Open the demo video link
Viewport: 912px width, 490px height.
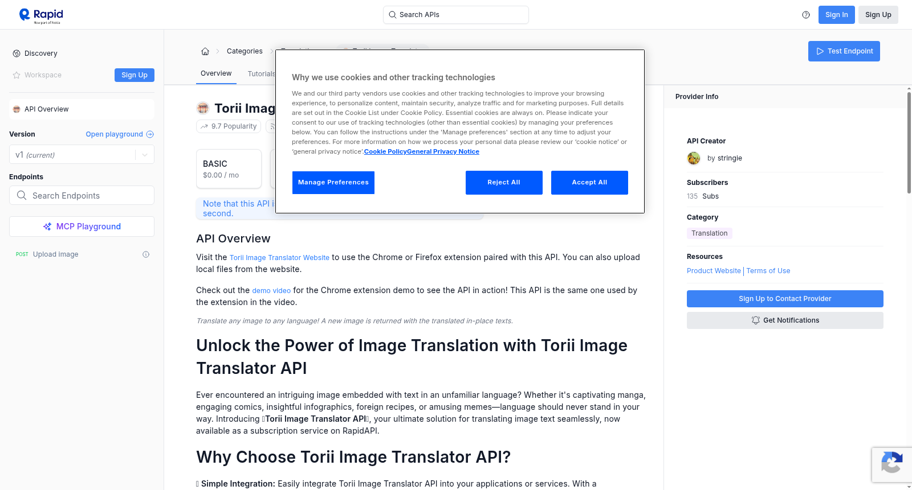click(x=271, y=291)
